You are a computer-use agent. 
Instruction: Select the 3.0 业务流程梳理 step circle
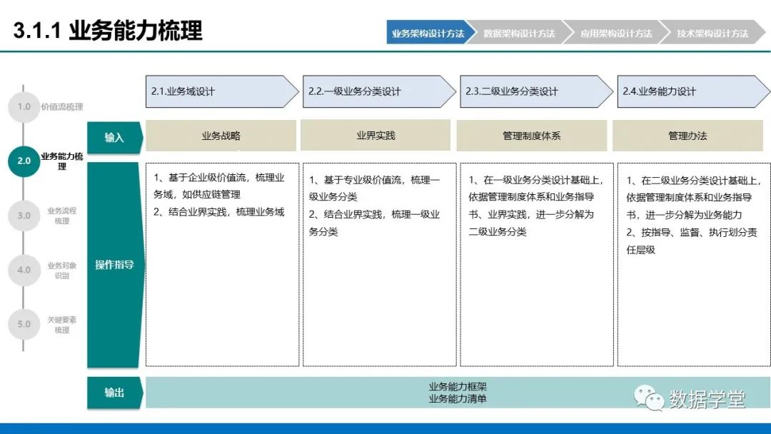pos(24,216)
